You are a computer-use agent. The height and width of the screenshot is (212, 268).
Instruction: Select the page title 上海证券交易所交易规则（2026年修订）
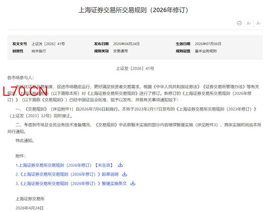click(x=134, y=10)
